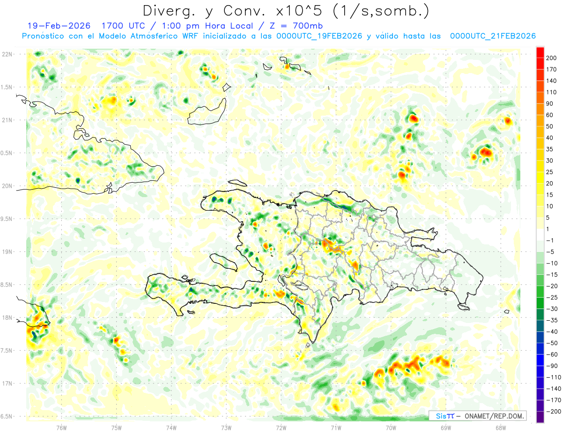Click the yellow swatch between 20 and 25

[540, 178]
